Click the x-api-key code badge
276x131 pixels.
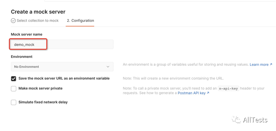point(228,88)
